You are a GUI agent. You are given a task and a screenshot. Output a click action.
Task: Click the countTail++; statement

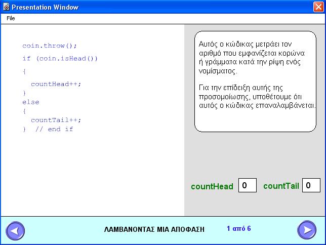coord(56,120)
